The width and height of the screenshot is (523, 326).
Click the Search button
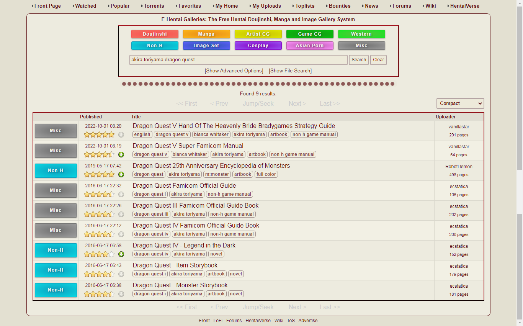(x=359, y=60)
